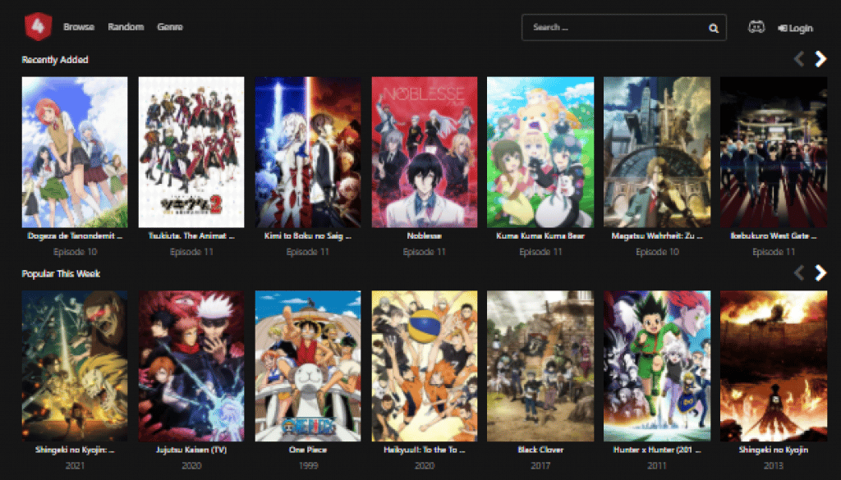Open the Shingeki no Kyojin 2021 poster
The height and width of the screenshot is (480, 841).
click(75, 366)
